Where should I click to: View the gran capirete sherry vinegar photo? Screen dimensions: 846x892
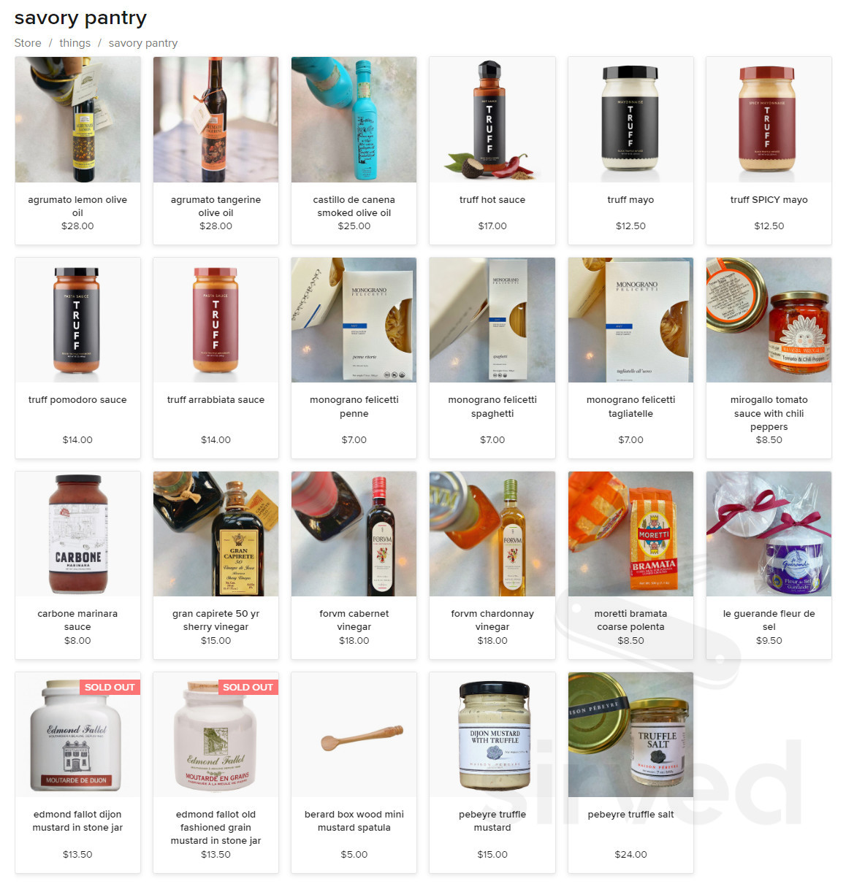[x=216, y=534]
